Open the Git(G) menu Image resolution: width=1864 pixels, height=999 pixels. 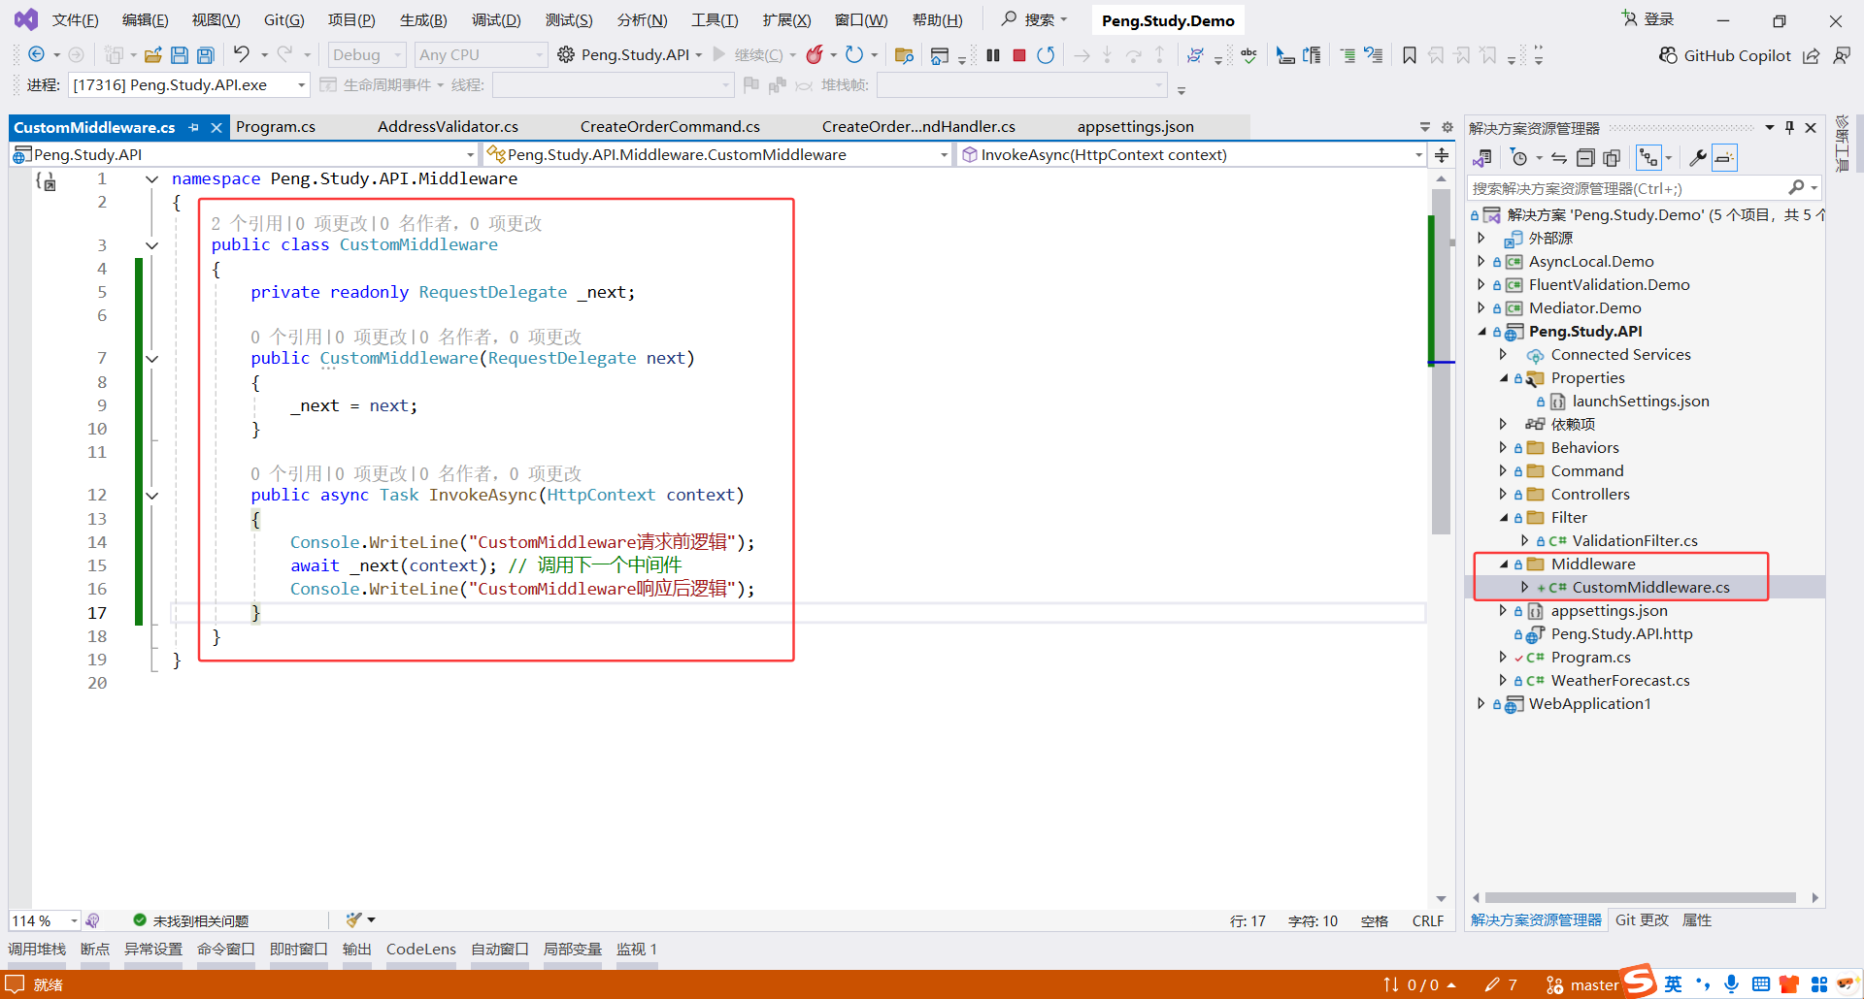pyautogui.click(x=283, y=20)
